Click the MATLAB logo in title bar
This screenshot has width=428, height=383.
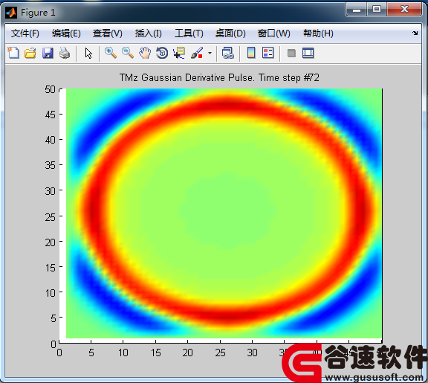coord(11,13)
